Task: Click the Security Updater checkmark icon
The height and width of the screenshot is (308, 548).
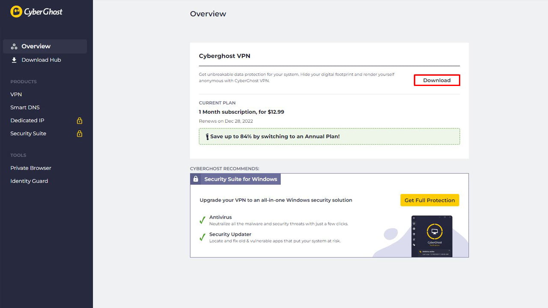Action: (x=203, y=237)
